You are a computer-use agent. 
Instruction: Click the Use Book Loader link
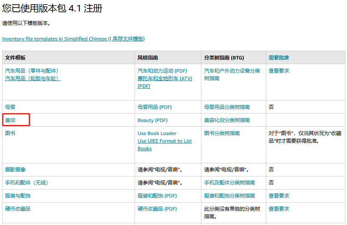157,133
